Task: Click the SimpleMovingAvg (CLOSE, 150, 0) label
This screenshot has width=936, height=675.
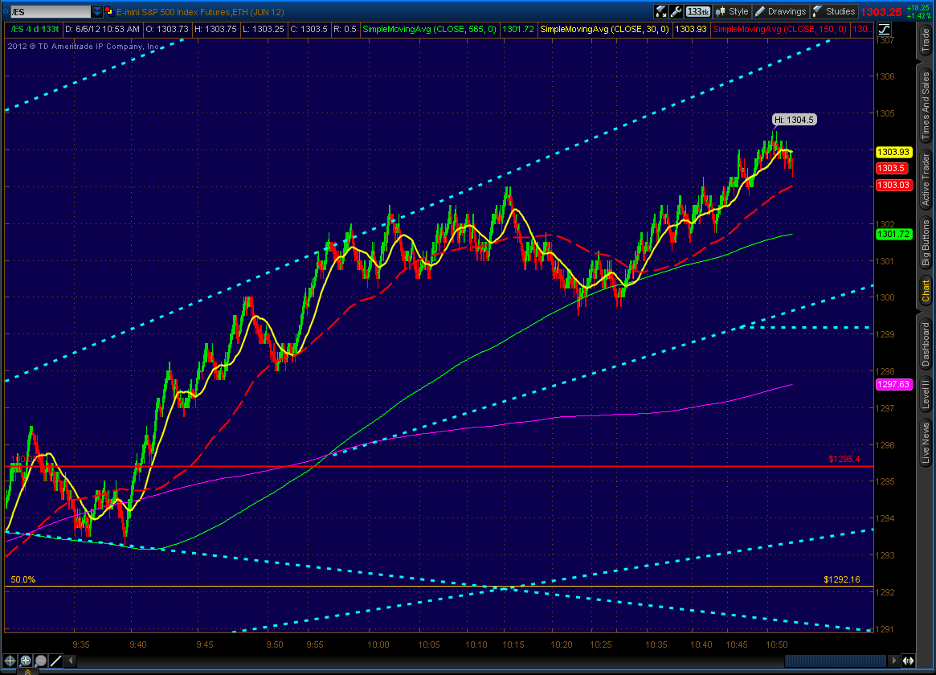Action: pos(779,29)
